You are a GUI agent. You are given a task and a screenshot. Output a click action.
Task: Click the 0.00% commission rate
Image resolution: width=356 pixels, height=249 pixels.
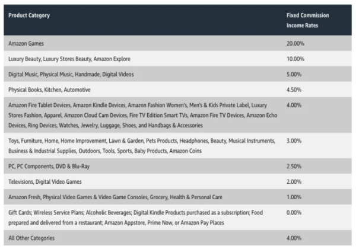[294, 212]
